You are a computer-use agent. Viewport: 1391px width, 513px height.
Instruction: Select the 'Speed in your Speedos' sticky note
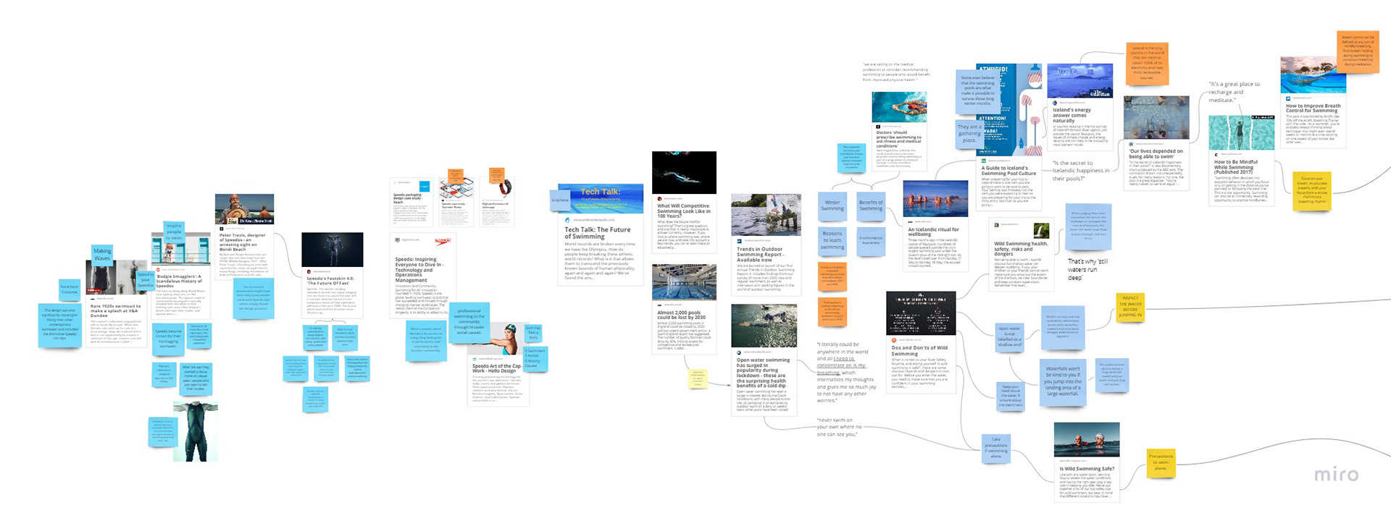click(x=146, y=280)
